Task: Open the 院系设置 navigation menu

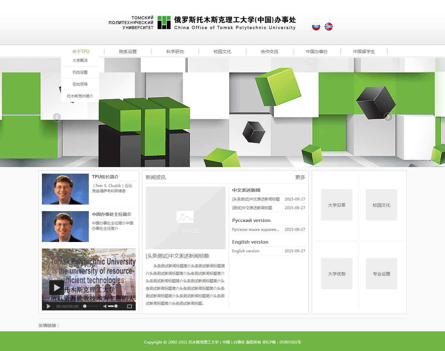Action: click(x=128, y=52)
